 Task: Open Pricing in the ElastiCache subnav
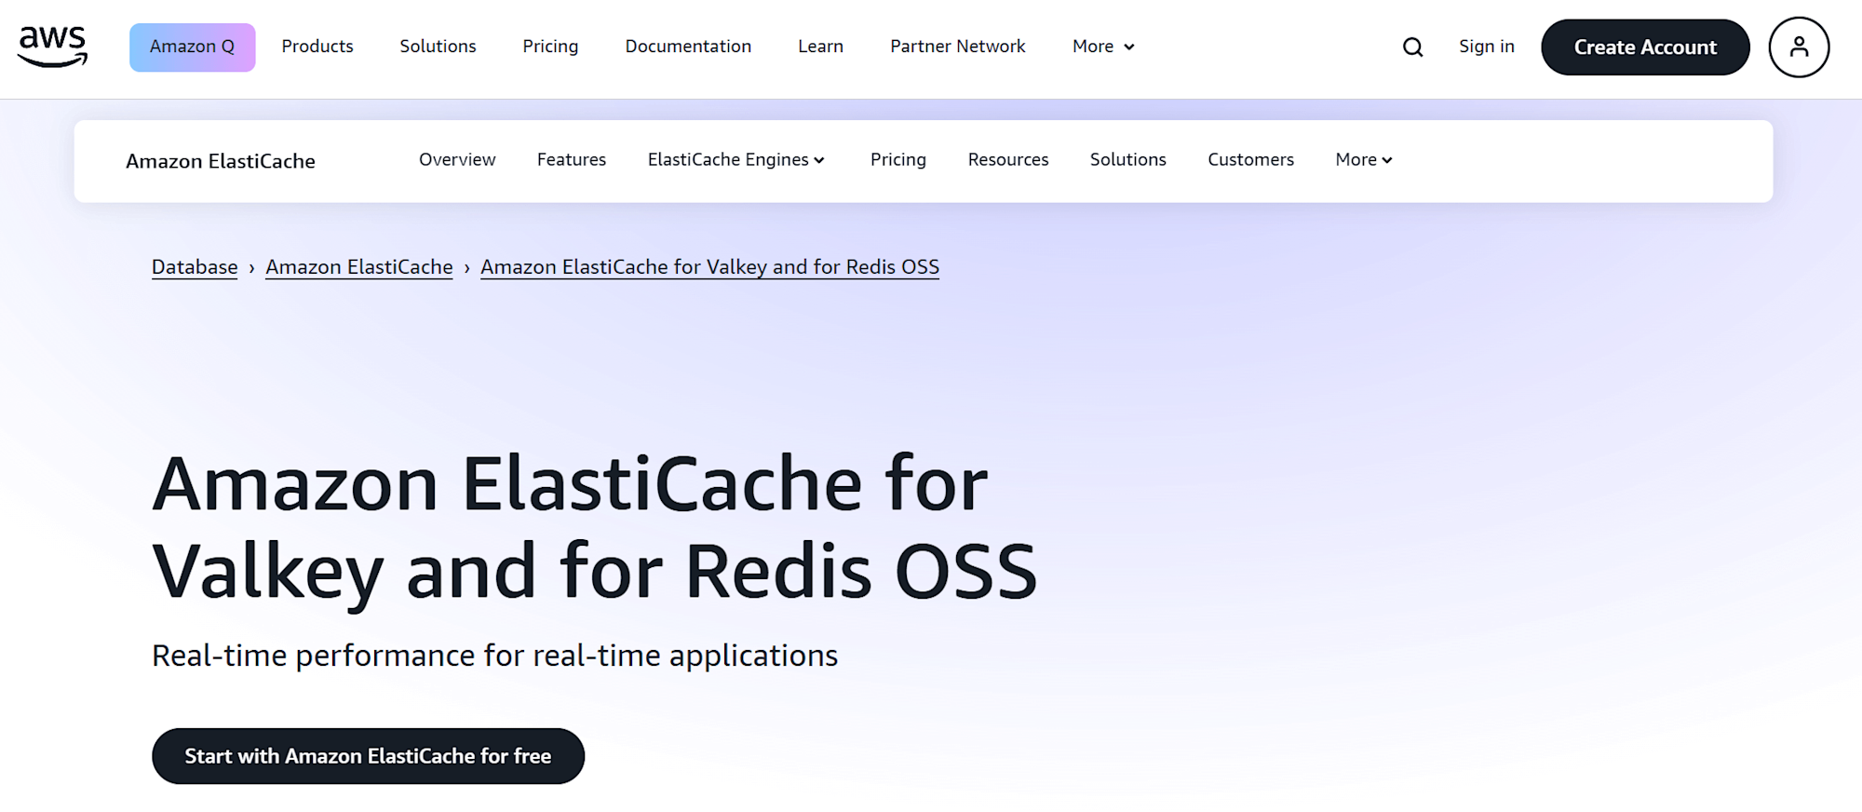pyautogui.click(x=898, y=159)
